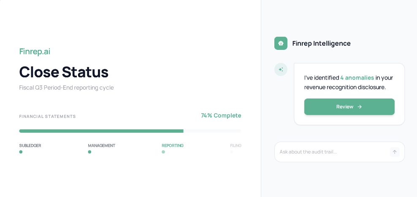Click the arrow icon inside Review button
The width and height of the screenshot is (417, 197).
[x=360, y=107]
